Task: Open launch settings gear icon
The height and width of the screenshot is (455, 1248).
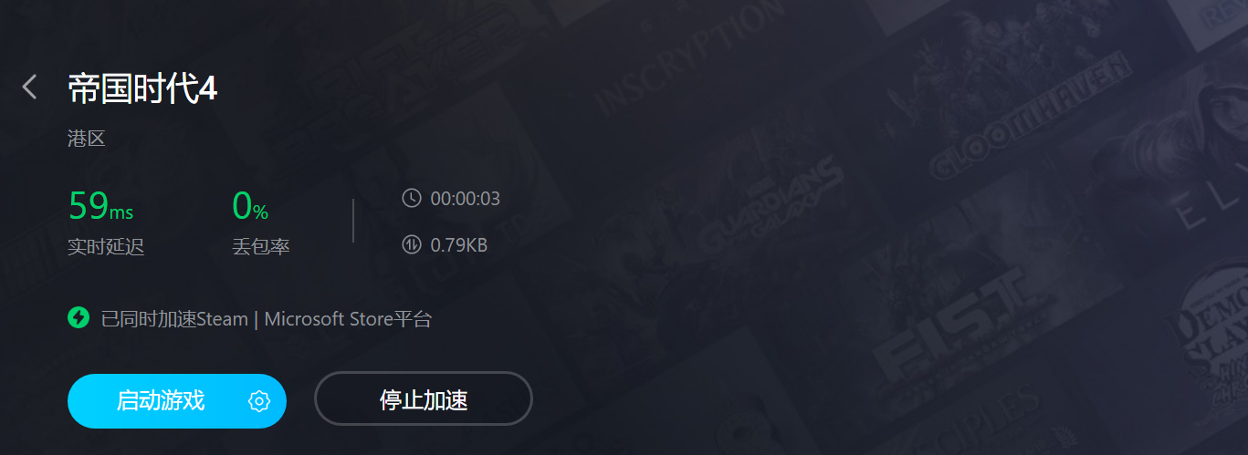Action: [259, 401]
